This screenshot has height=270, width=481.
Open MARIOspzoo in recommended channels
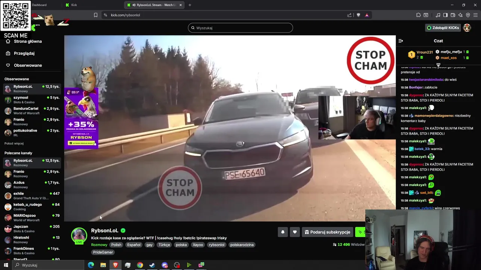coord(32,218)
